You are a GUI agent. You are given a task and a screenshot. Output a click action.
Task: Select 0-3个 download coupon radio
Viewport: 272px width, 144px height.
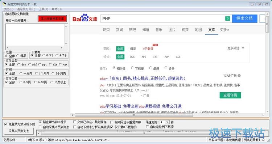(48, 56)
